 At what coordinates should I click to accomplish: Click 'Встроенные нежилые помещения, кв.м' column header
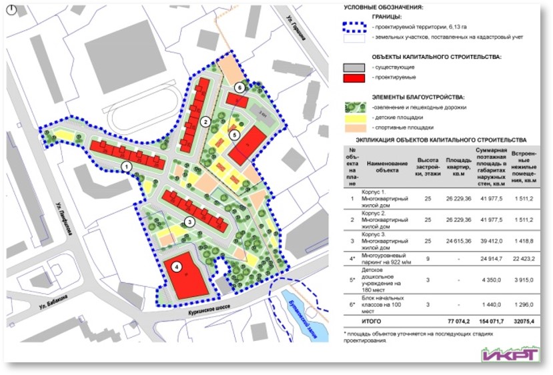point(524,167)
